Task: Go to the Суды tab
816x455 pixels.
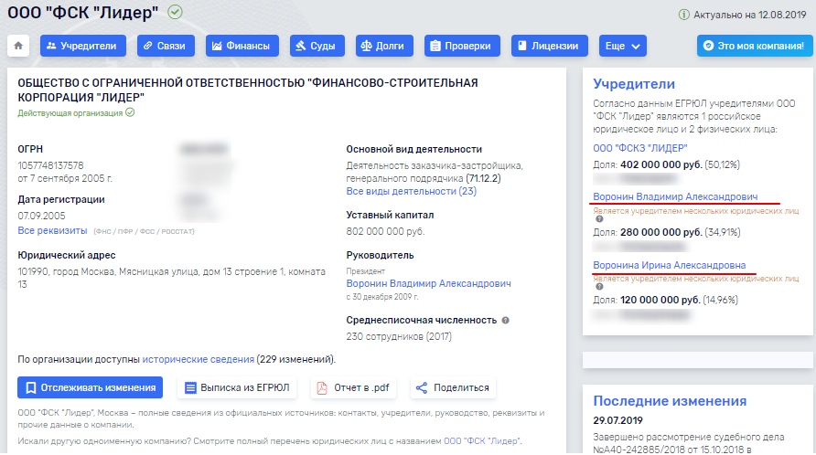Action: [317, 46]
